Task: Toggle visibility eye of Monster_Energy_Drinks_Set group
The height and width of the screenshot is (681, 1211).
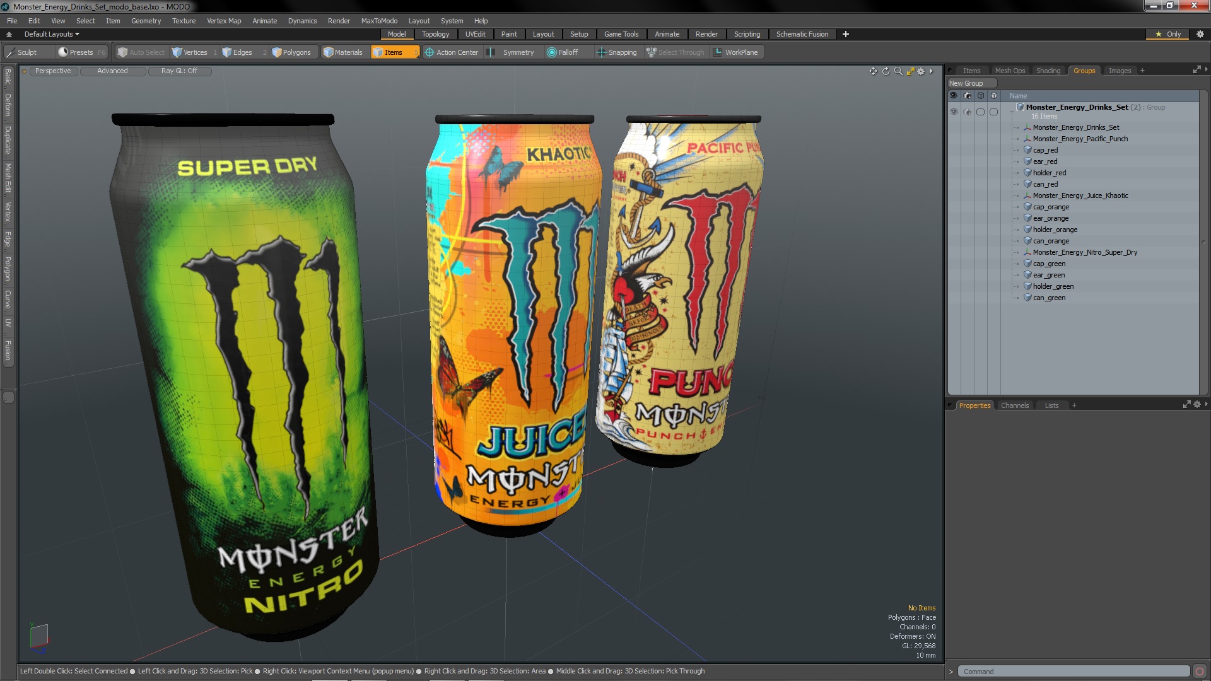Action: click(954, 112)
